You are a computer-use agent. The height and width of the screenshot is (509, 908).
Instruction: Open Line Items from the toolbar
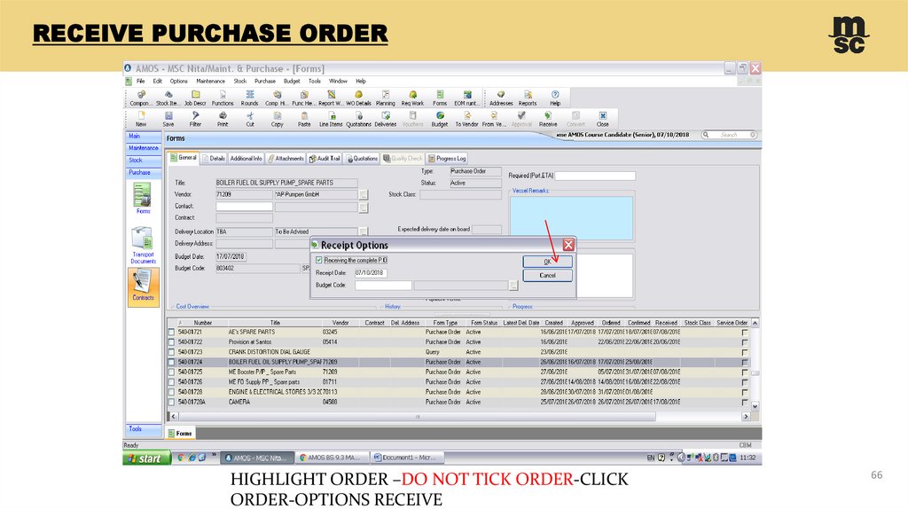click(332, 119)
